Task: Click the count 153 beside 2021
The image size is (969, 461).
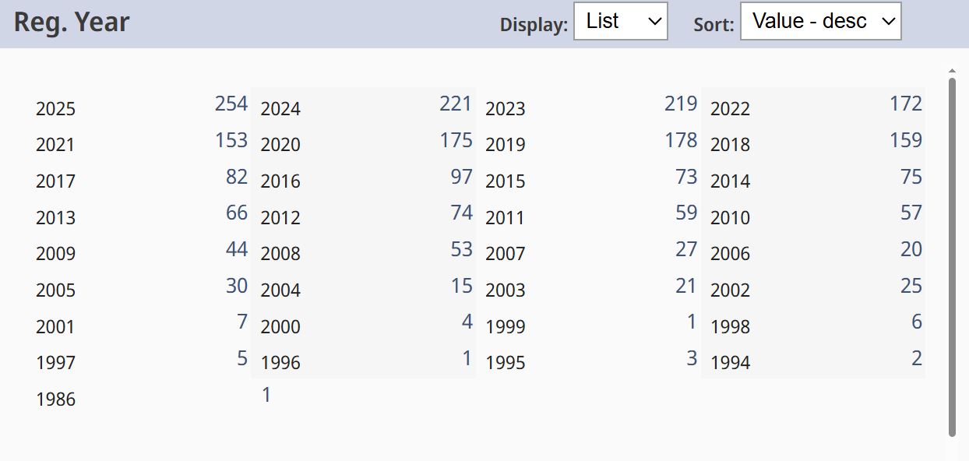Action: pos(231,140)
